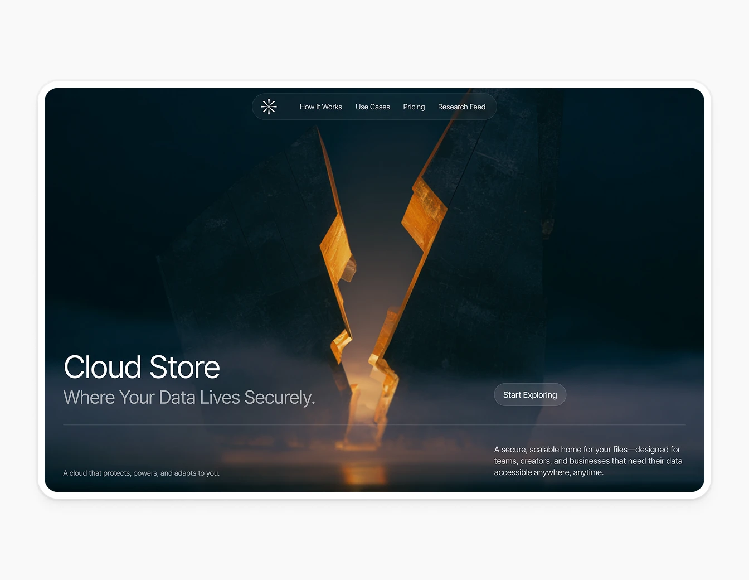Image resolution: width=749 pixels, height=580 pixels.
Task: Open the Research Feed
Action: 461,107
